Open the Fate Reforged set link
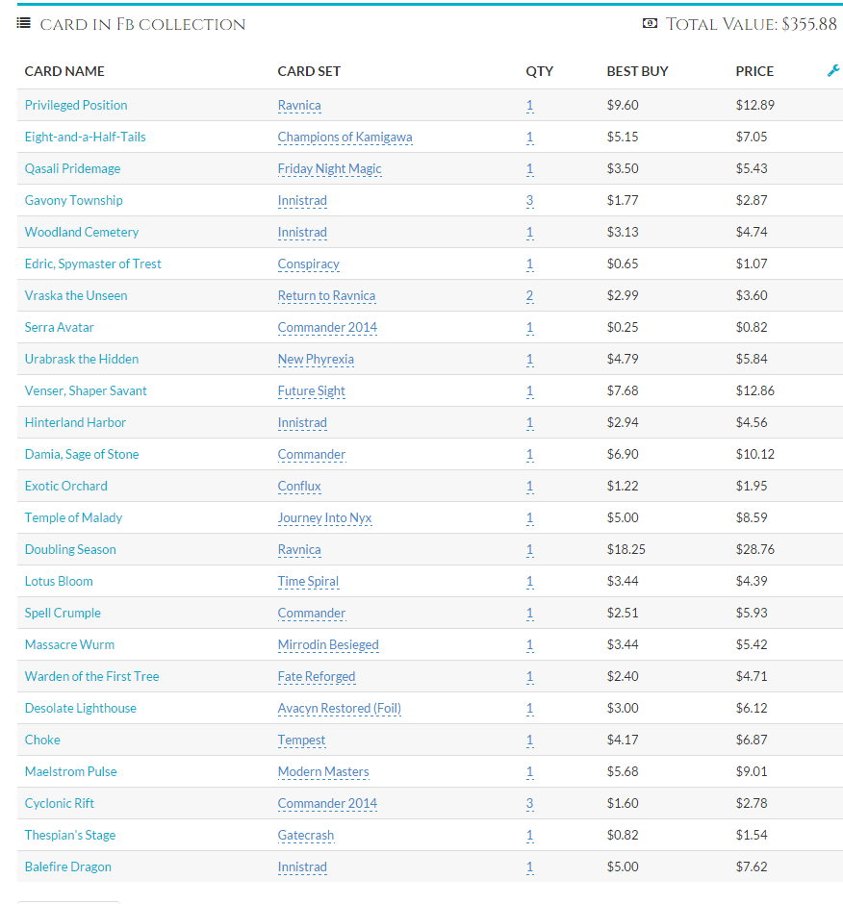The height and width of the screenshot is (904, 843). [x=317, y=676]
